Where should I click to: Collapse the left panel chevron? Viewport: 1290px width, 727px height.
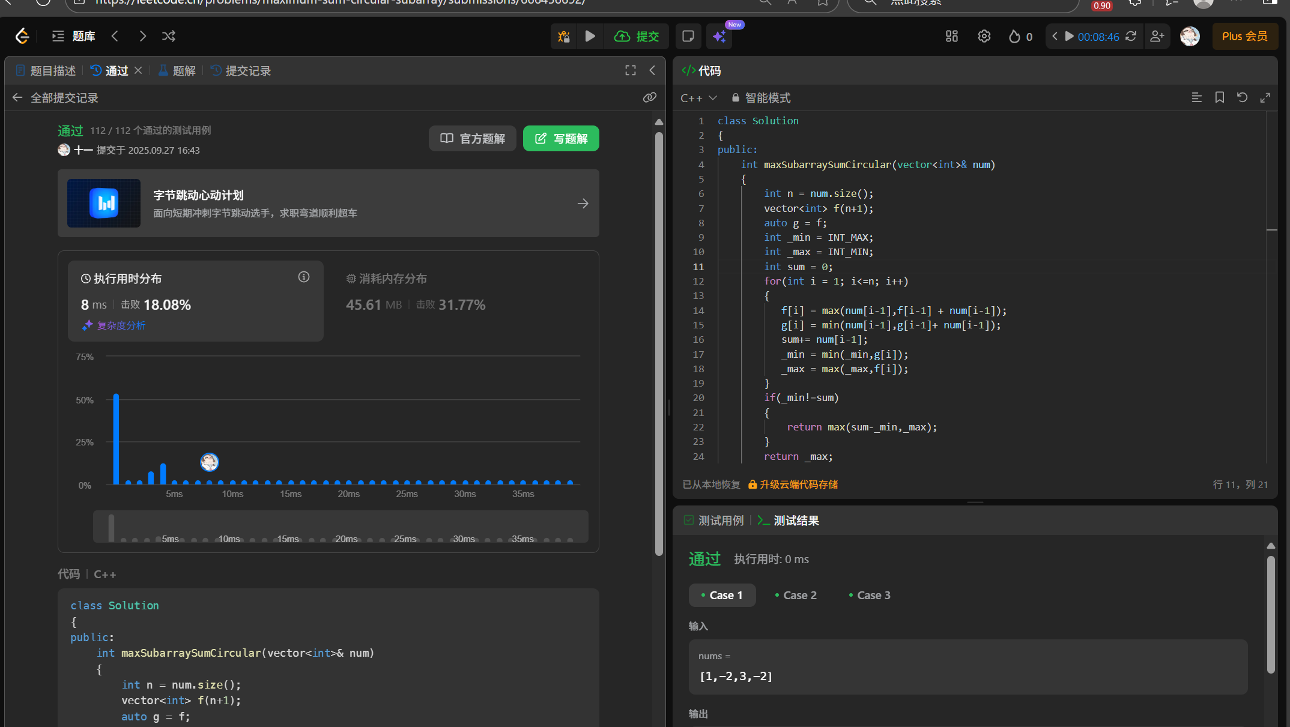coord(652,71)
